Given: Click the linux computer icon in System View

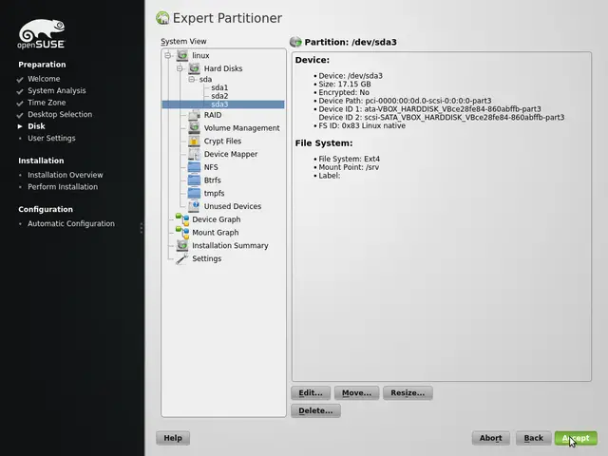Looking at the screenshot, I should (182, 55).
